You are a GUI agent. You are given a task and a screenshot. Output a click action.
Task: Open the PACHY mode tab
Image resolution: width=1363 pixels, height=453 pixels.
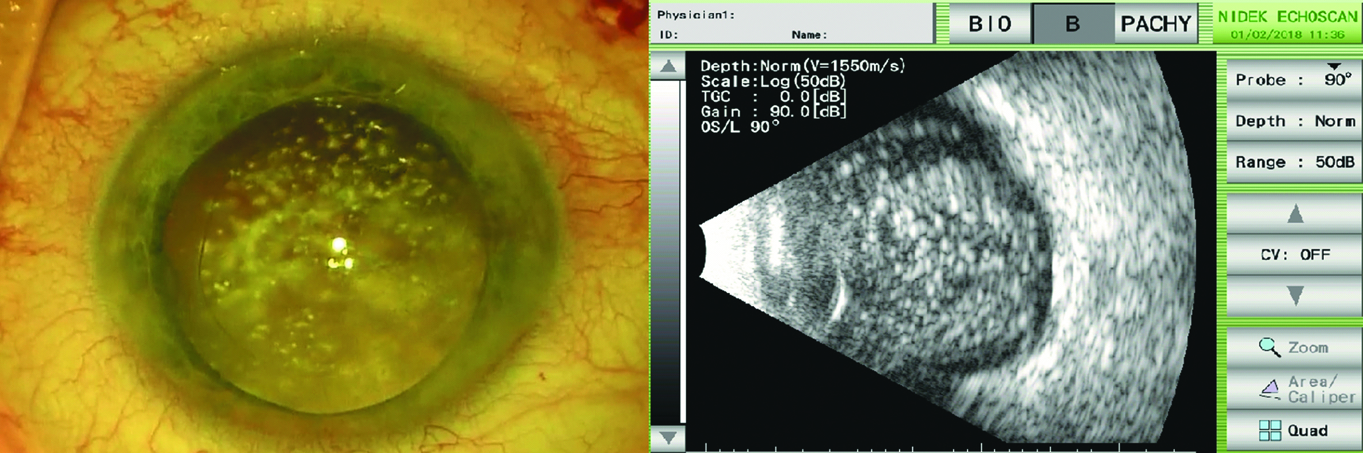coord(1156,24)
